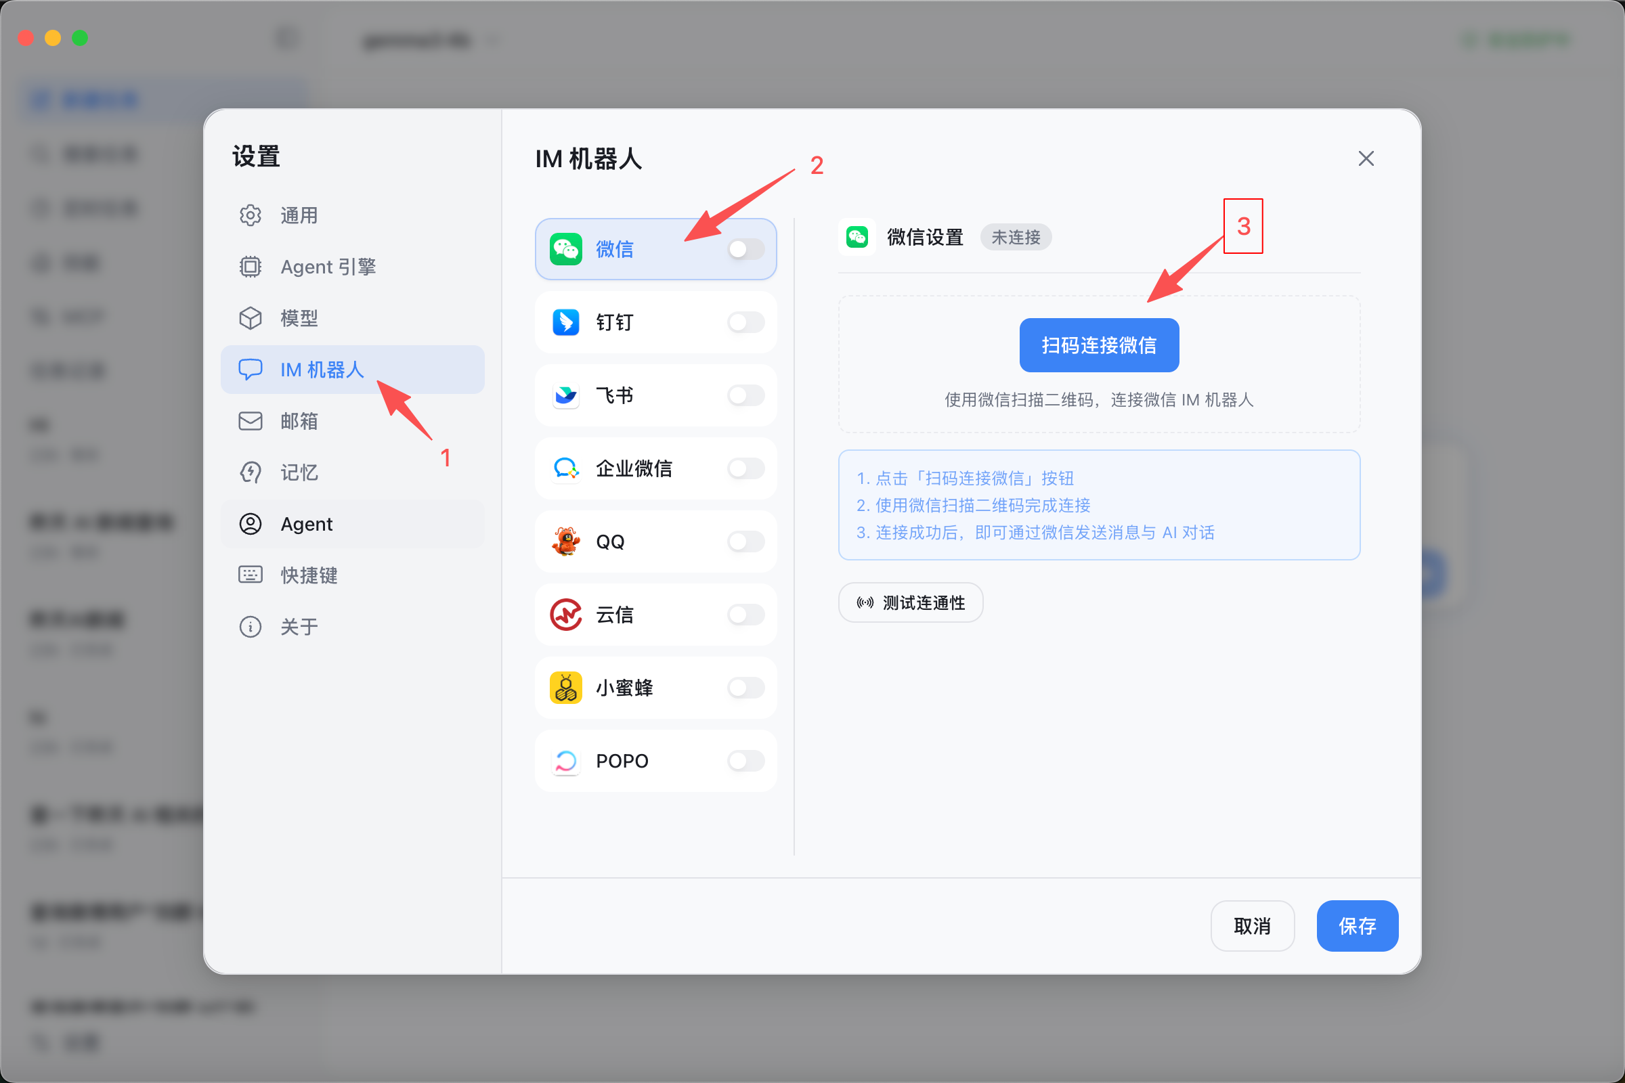The image size is (1625, 1083).
Task: Click the chip icon beside Agent 引擎
Action: [250, 267]
